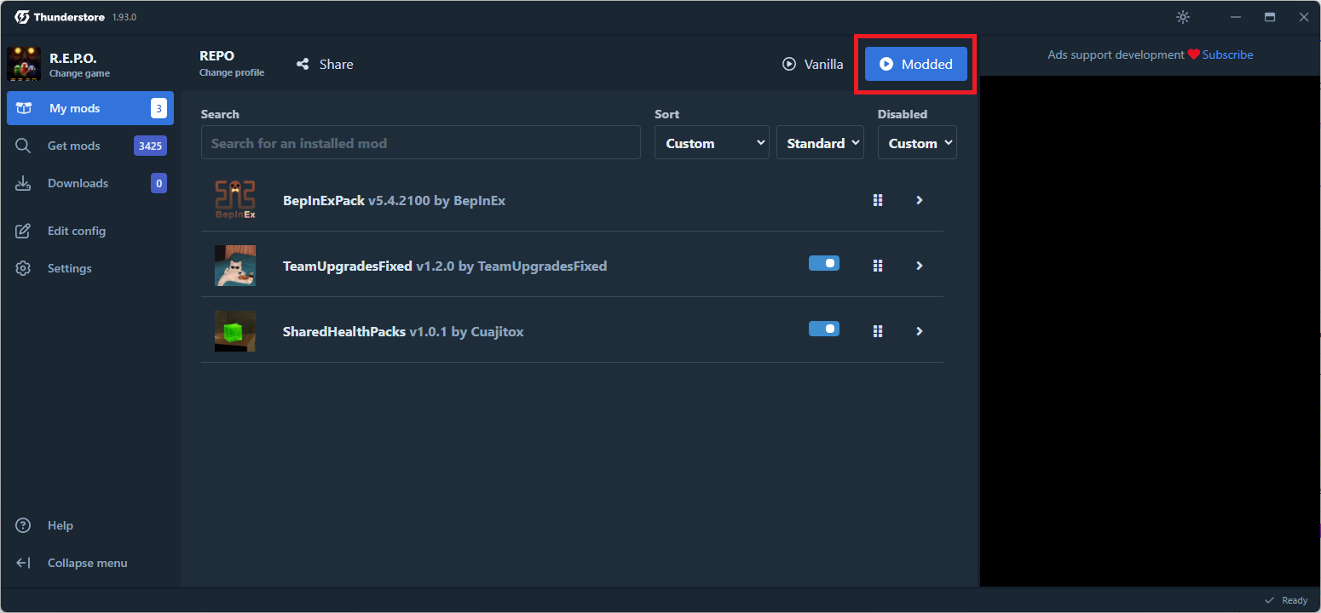Click the My mods box icon
The height and width of the screenshot is (613, 1321).
(24, 108)
